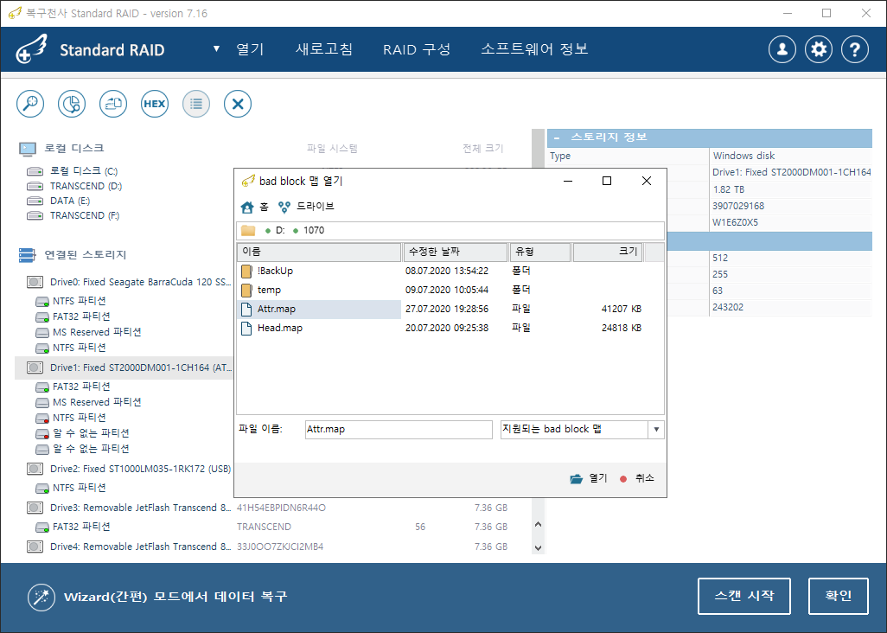This screenshot has height=633, width=887.
Task: Click the 드라이브 link in dialog
Action: click(316, 207)
